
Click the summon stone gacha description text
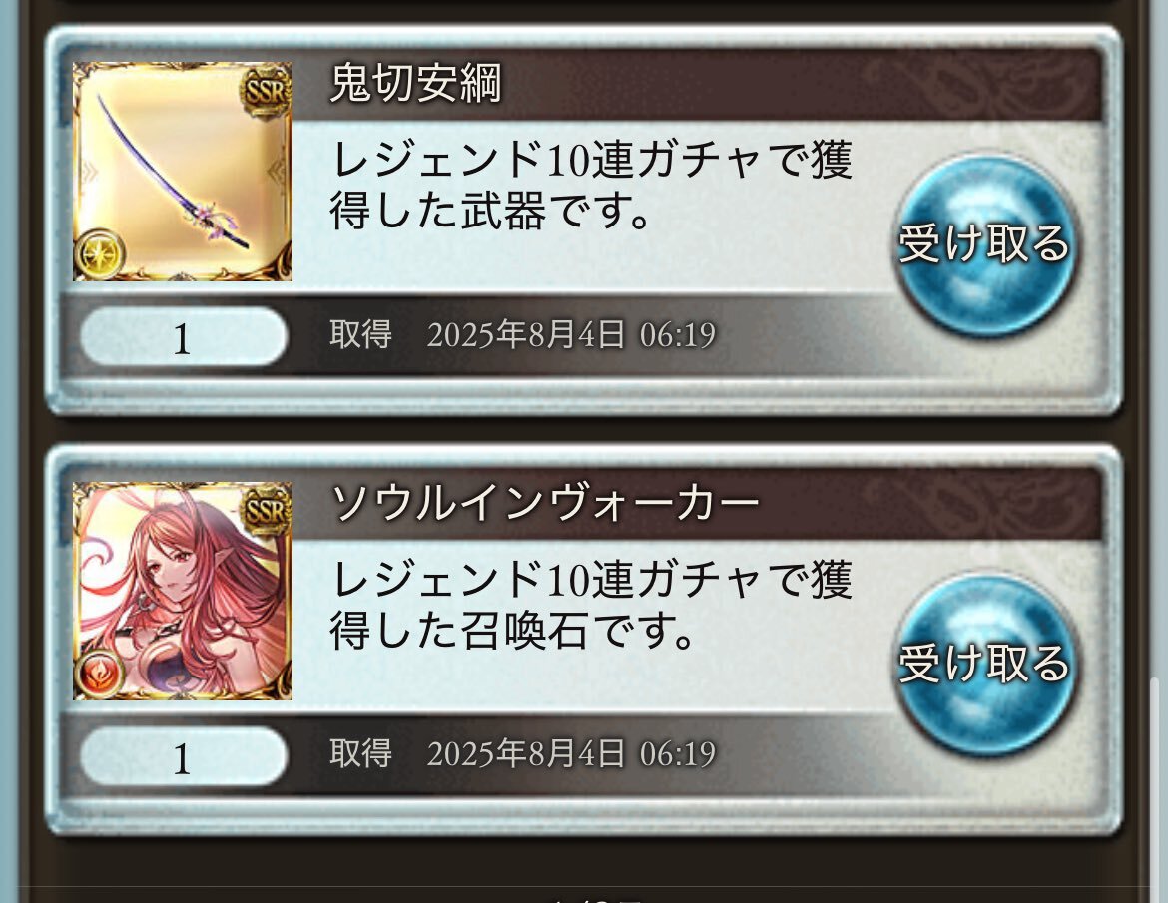click(x=591, y=605)
